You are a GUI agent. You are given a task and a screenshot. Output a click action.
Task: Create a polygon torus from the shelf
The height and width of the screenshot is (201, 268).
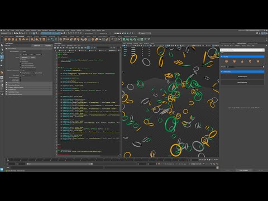(20, 39)
